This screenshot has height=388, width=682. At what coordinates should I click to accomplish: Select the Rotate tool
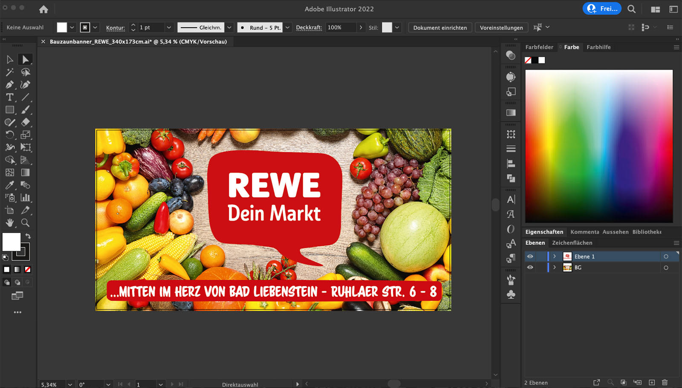10,135
